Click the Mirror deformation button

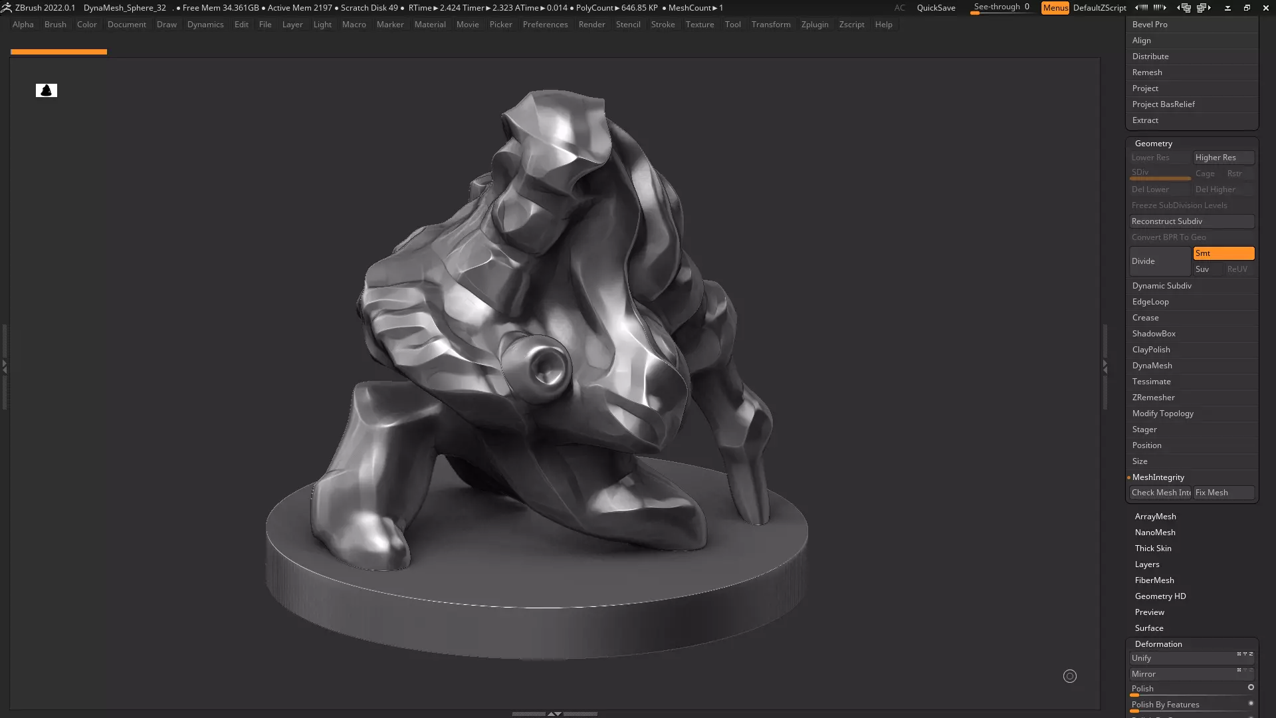1192,674
